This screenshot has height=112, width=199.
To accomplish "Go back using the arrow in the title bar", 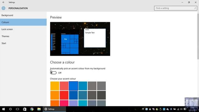I will 3,2.
